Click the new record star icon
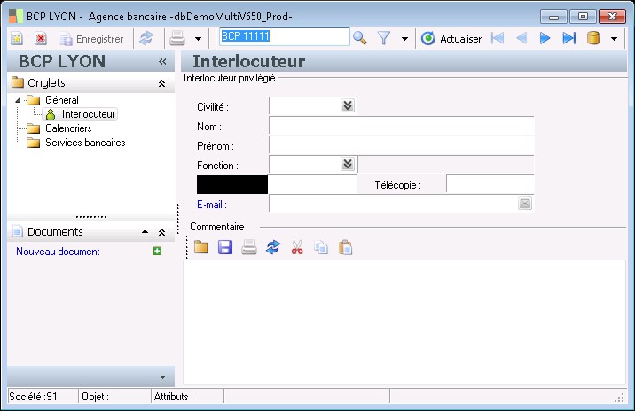The width and height of the screenshot is (635, 411). (x=17, y=38)
